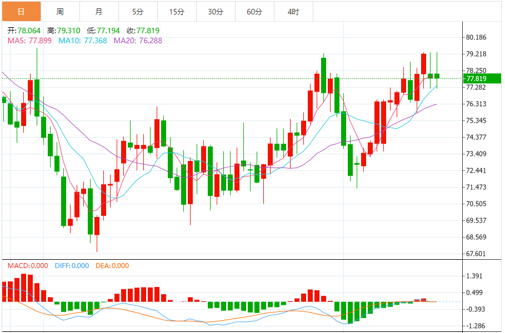Click the opening price 开:78.064
The width and height of the screenshot is (505, 333).
click(x=24, y=31)
